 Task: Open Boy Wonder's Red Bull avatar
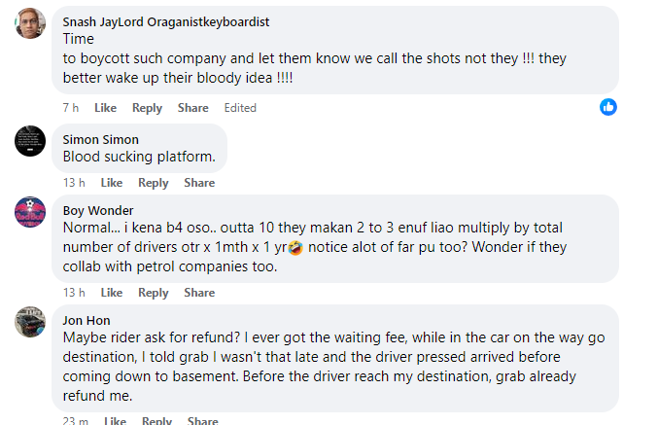tap(30, 212)
